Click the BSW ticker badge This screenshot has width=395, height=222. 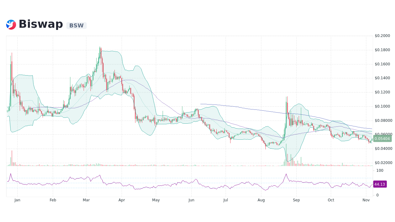pyautogui.click(x=77, y=26)
